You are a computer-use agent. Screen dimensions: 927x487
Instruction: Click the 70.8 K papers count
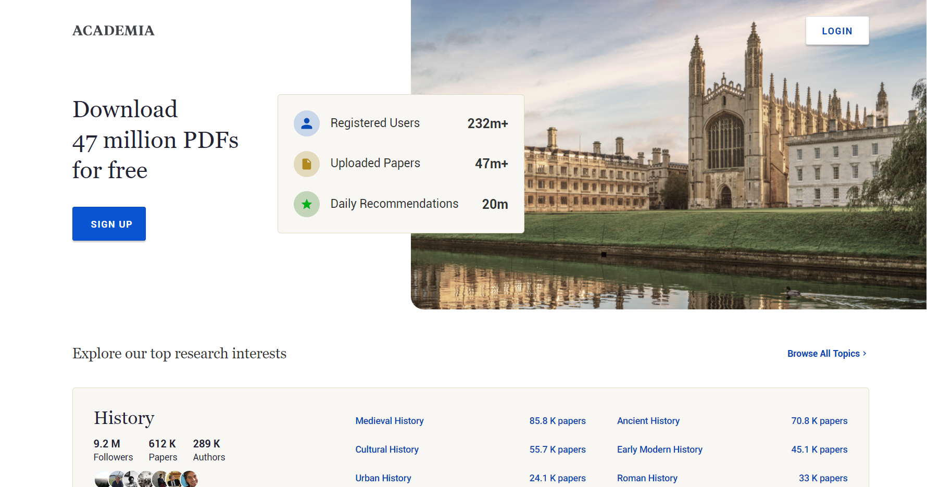tap(819, 421)
